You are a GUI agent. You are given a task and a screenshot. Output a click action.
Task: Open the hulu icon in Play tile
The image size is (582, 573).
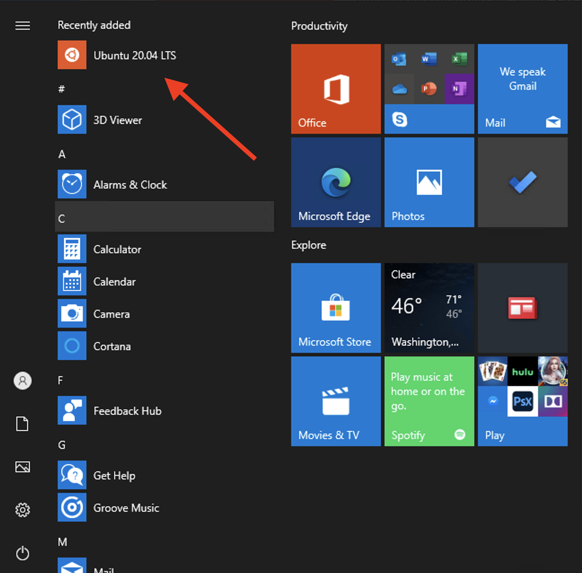point(523,371)
